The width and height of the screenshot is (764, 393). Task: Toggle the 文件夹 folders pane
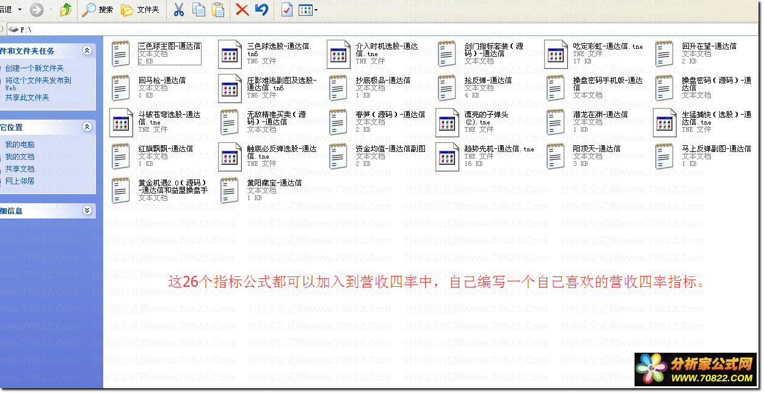pos(140,10)
